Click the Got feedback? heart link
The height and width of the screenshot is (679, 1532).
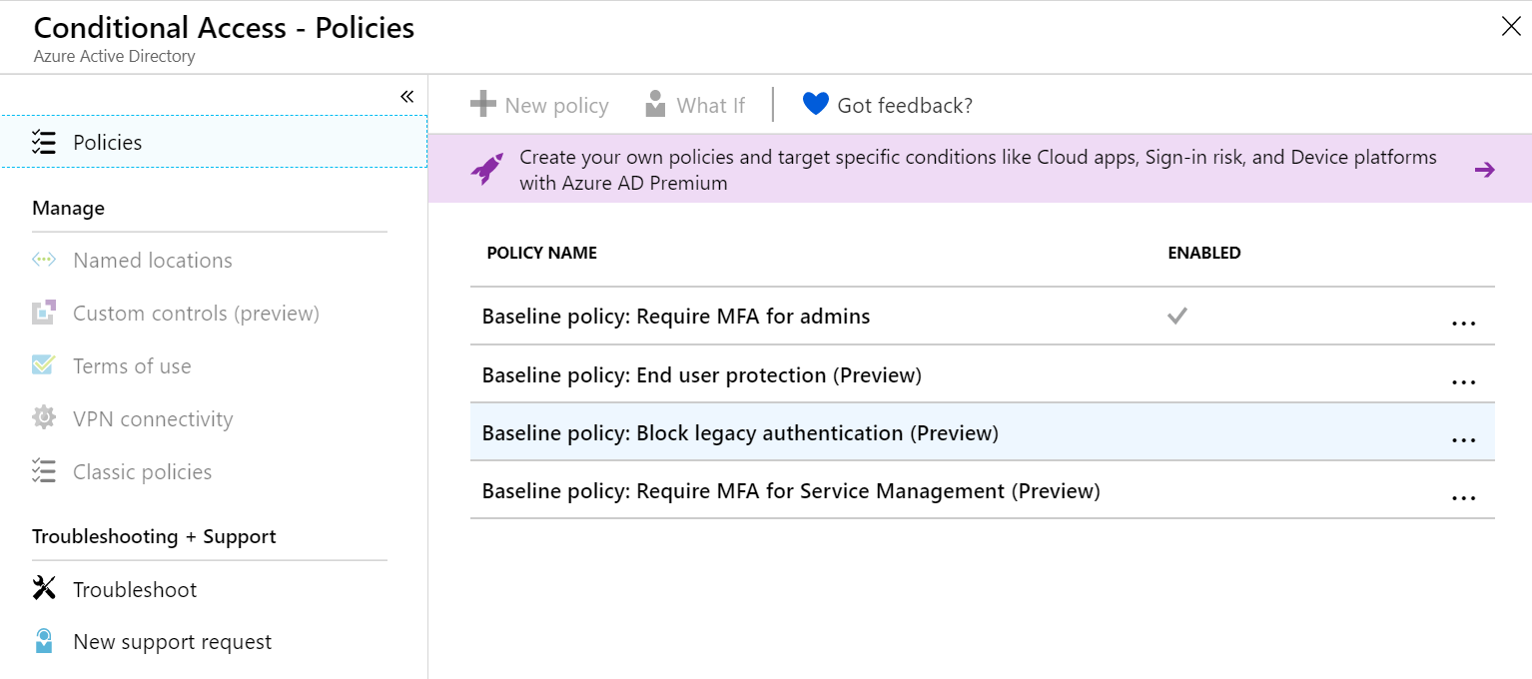887,105
